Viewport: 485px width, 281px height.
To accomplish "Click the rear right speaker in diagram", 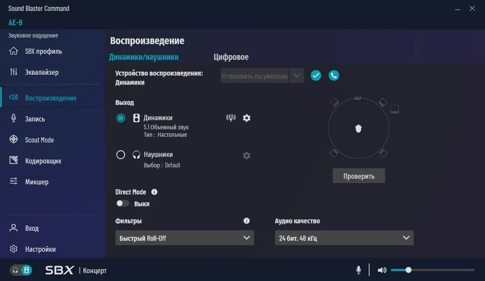I will coord(383,153).
